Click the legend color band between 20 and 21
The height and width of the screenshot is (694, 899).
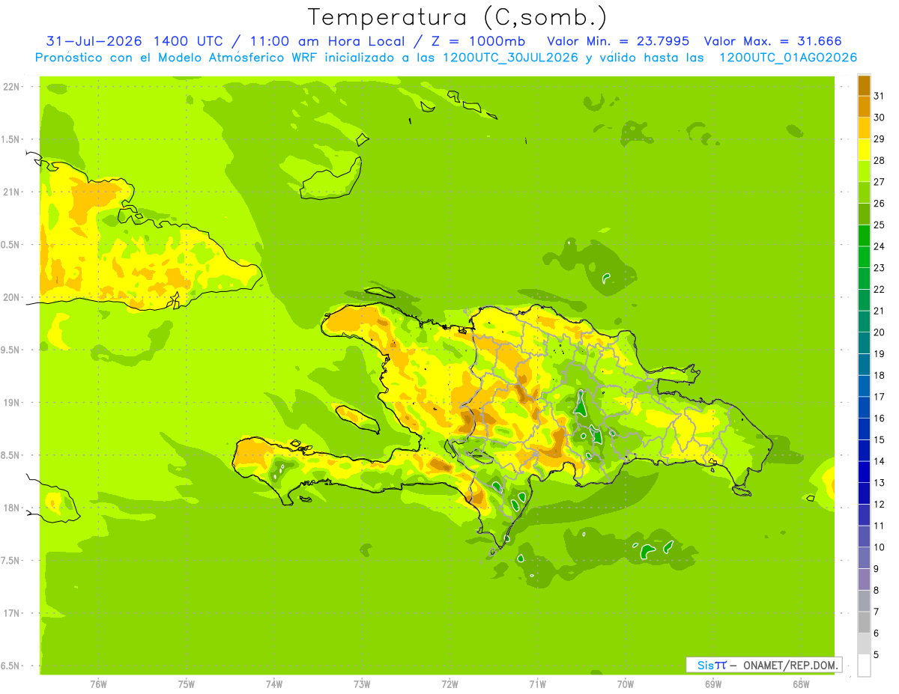864,322
